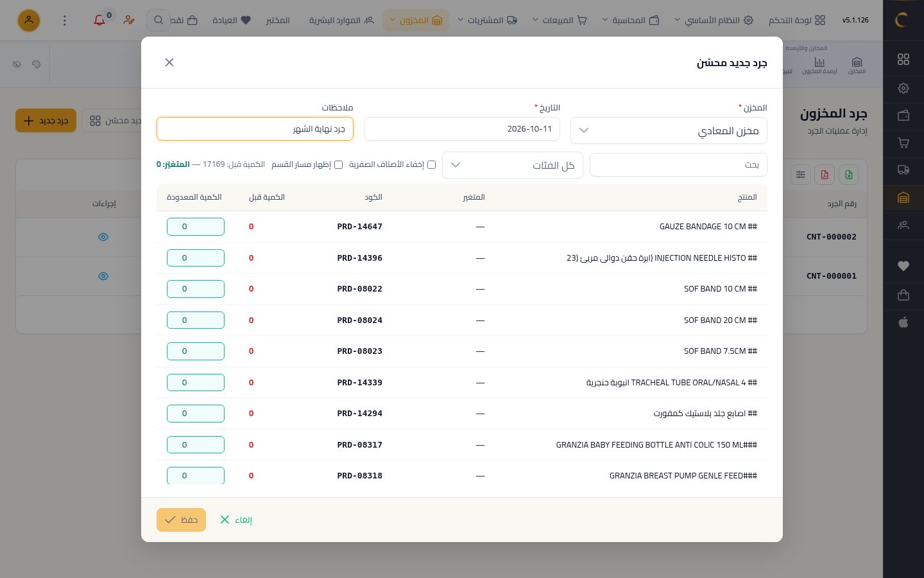The image size is (924, 578).
Task: Click product code PRD-14339
Action: pos(359,383)
